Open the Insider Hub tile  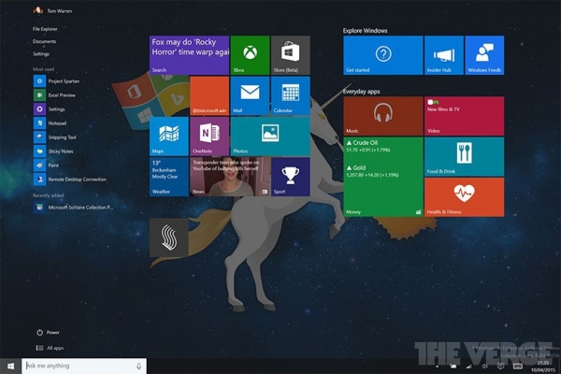point(443,55)
